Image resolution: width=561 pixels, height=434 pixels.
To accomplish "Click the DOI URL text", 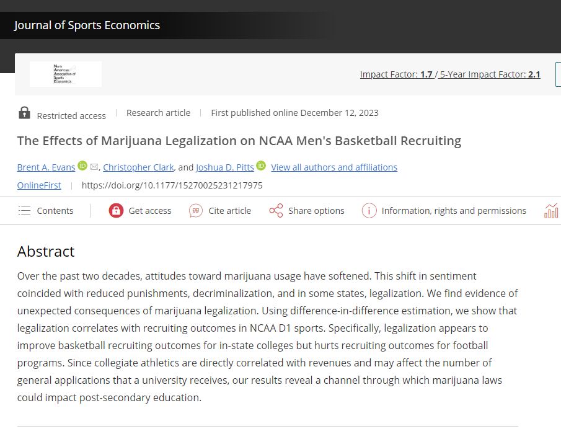I will pyautogui.click(x=172, y=185).
